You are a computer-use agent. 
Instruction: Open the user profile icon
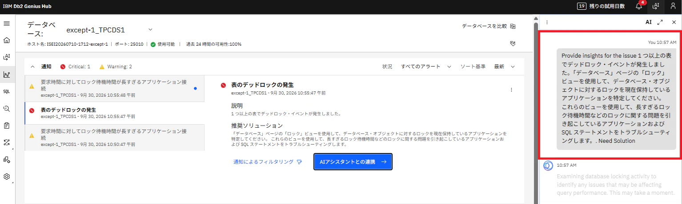click(673, 6)
